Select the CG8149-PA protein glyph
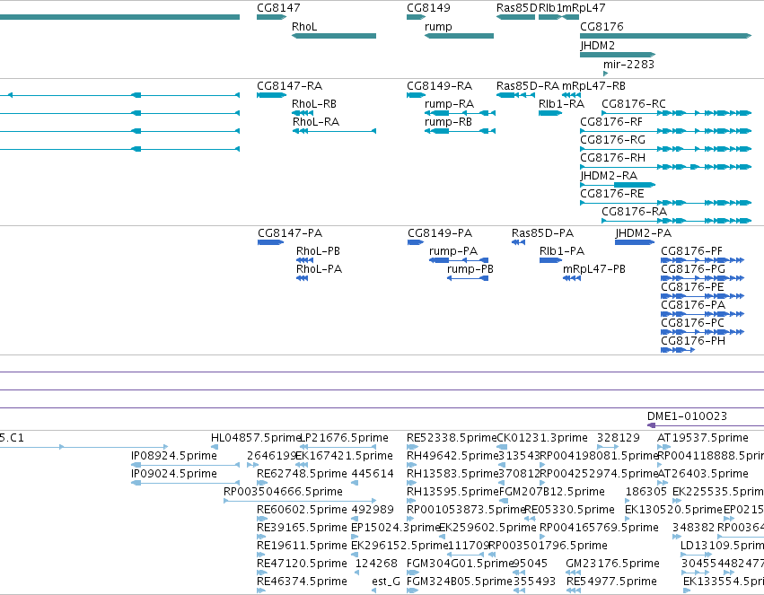 [x=416, y=242]
